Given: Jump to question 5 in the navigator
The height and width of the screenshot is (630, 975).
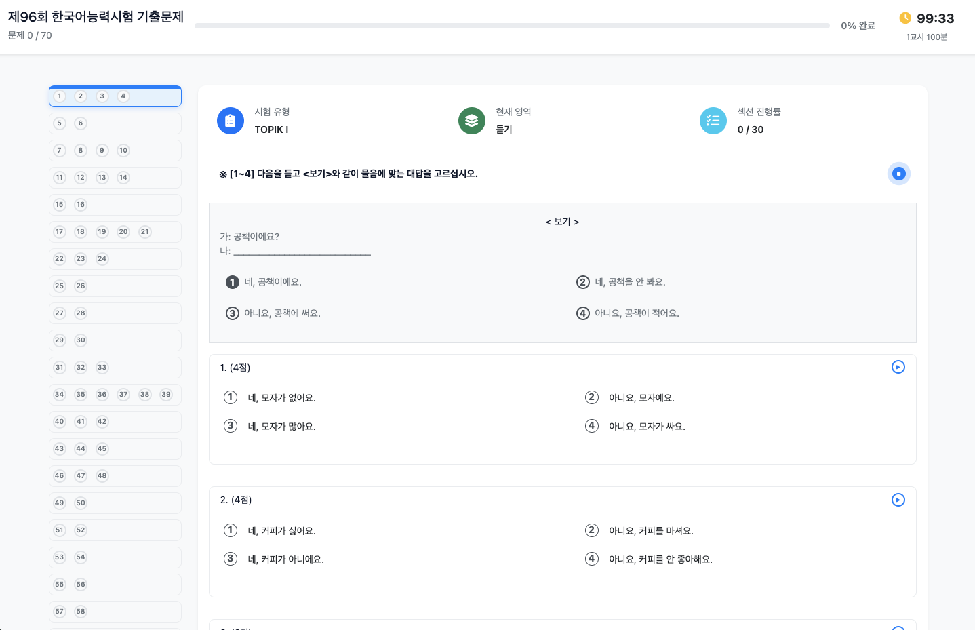Looking at the screenshot, I should click(x=60, y=123).
